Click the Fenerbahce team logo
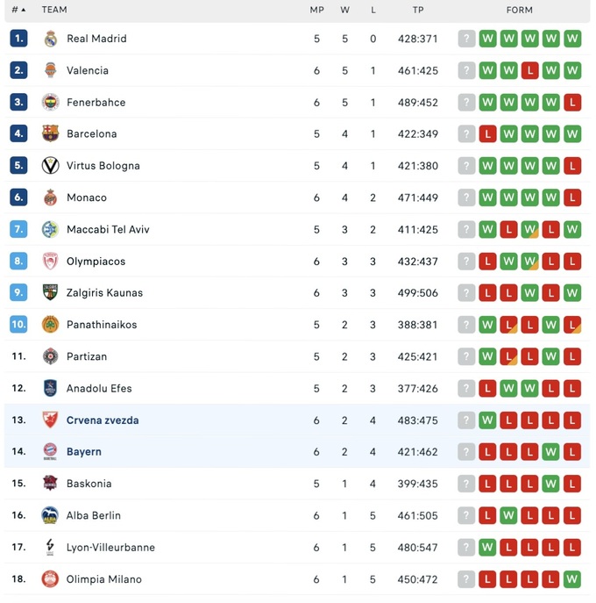This screenshot has width=596, height=603. pyautogui.click(x=51, y=103)
